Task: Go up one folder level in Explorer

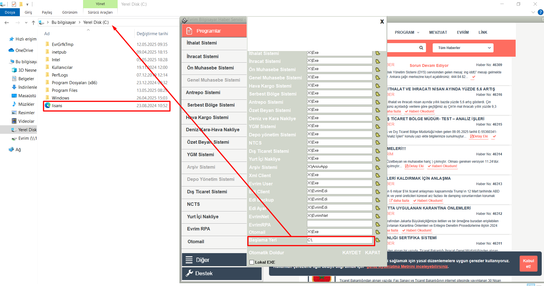Action: [33, 22]
